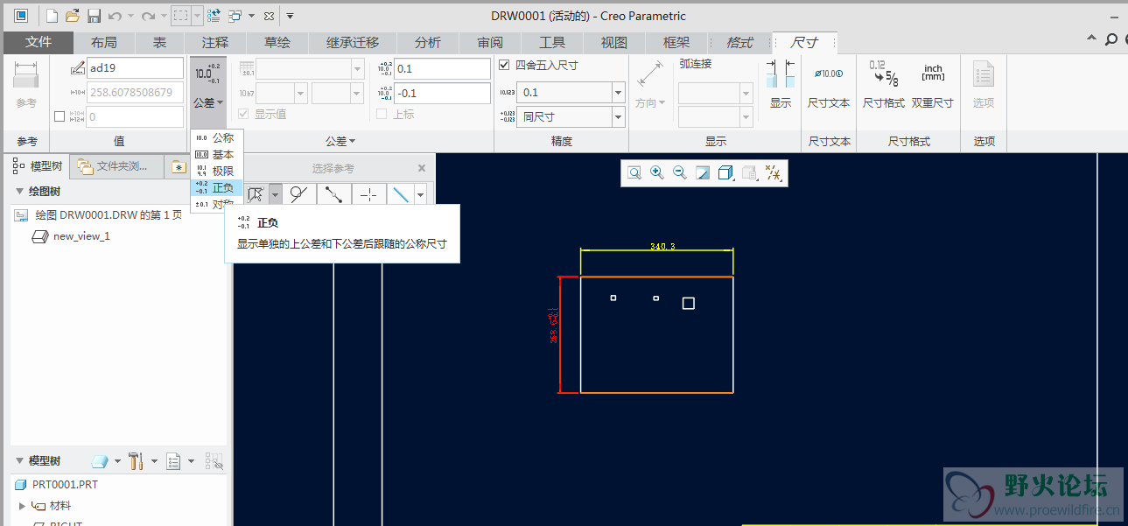
Task: Click the 双重尺寸 dual dimension button
Action: tap(932, 86)
